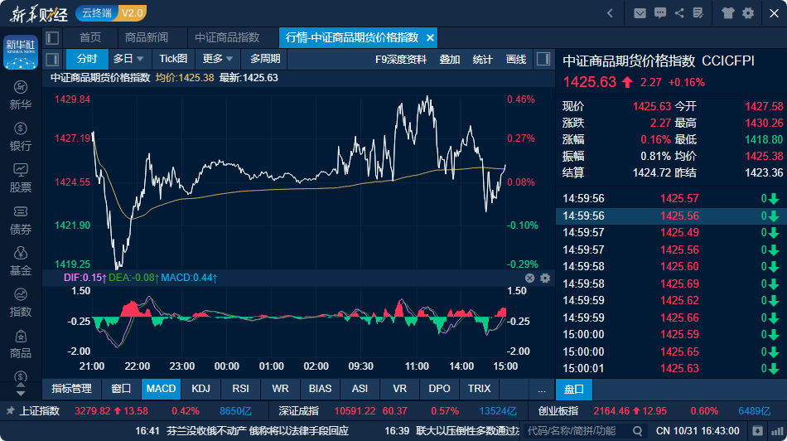Open the mail envelope icon
This screenshot has height=441, width=787.
(x=640, y=13)
